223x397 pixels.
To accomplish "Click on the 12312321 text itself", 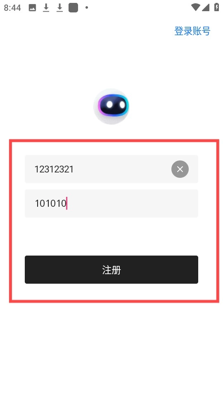I will 54,169.
